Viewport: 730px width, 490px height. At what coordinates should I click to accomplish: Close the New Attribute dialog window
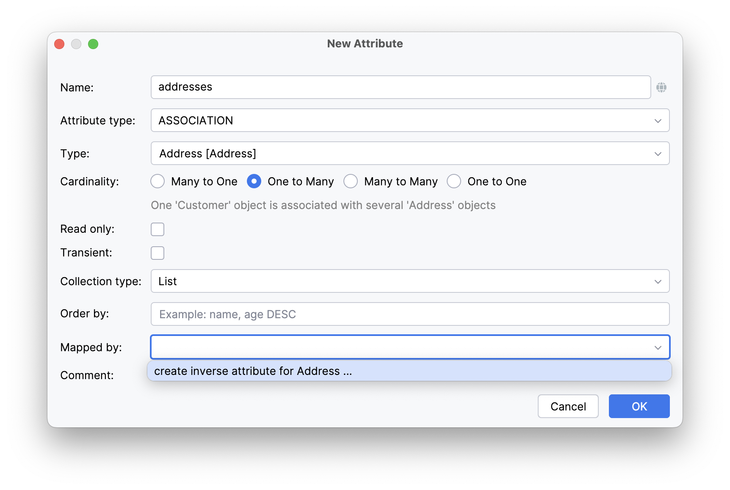coord(59,44)
